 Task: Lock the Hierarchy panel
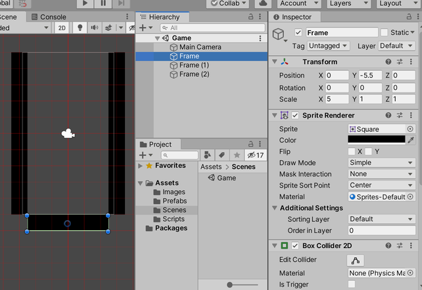click(251, 16)
